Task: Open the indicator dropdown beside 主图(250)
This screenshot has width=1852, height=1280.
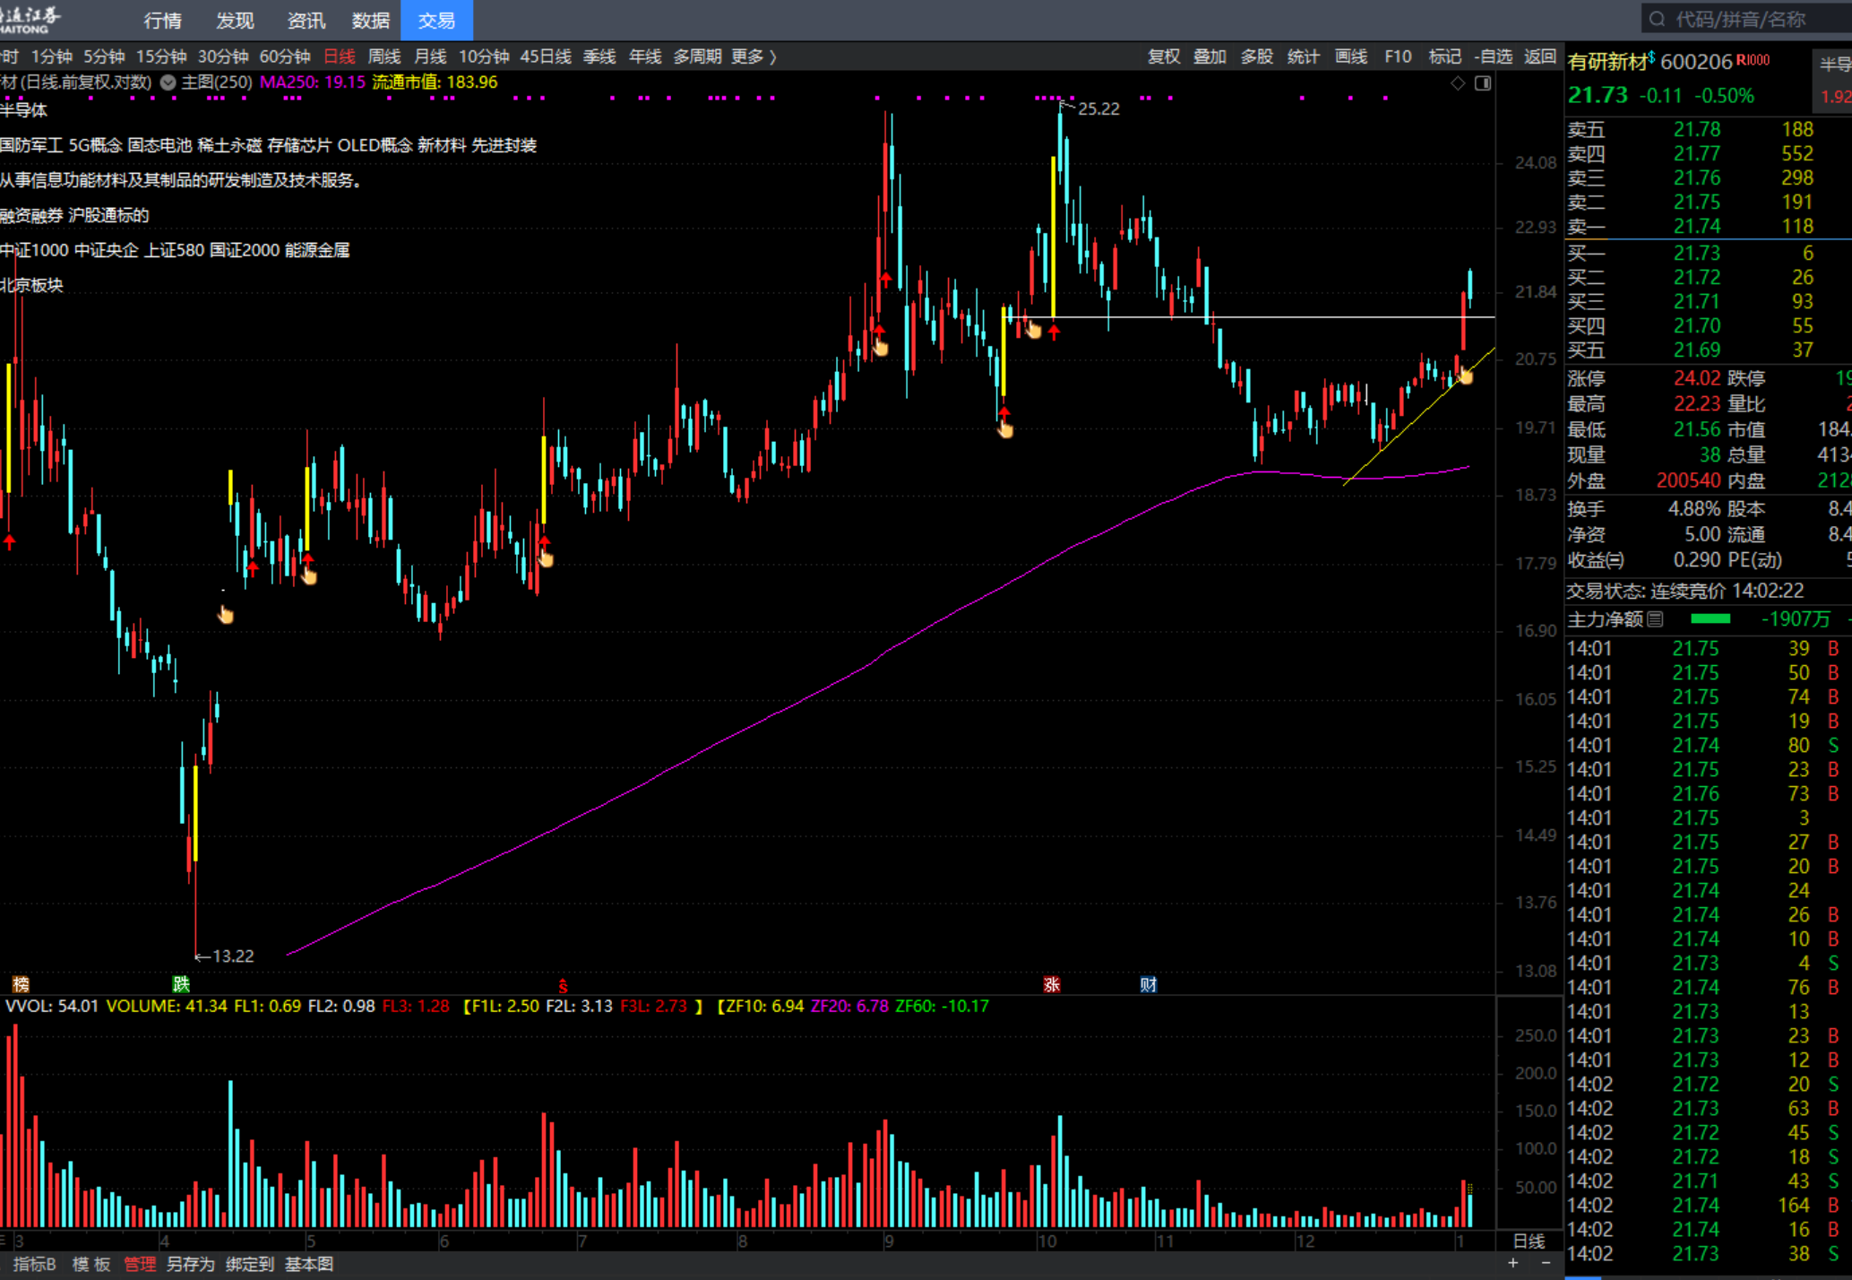Action: click(x=168, y=82)
